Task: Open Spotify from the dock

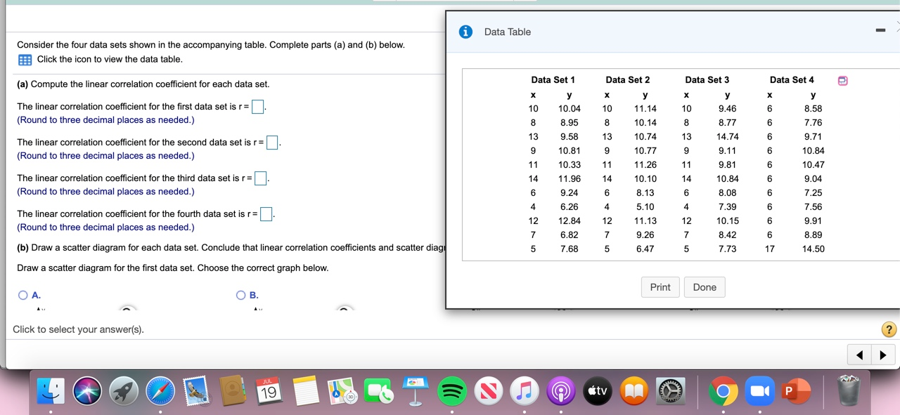Action: (x=452, y=390)
